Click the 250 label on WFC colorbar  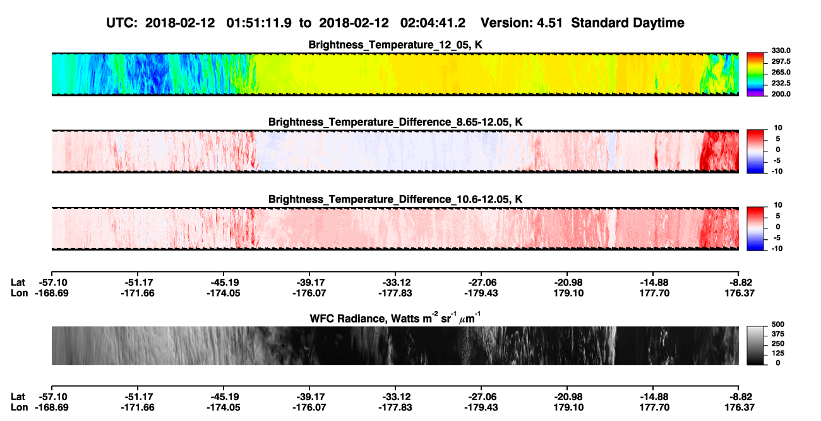click(779, 343)
